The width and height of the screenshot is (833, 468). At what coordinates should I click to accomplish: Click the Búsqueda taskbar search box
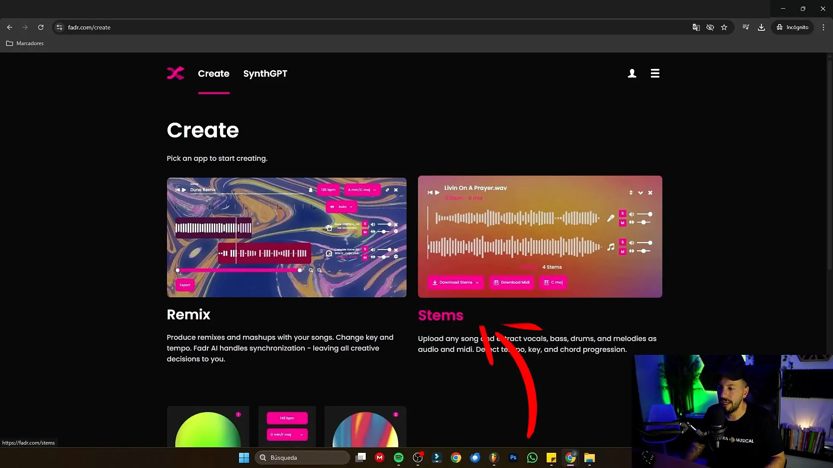point(302,458)
